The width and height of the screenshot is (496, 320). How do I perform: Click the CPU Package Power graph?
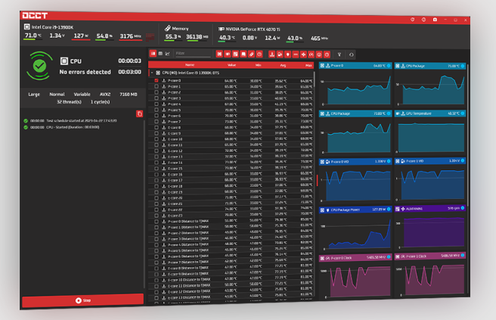357,228
